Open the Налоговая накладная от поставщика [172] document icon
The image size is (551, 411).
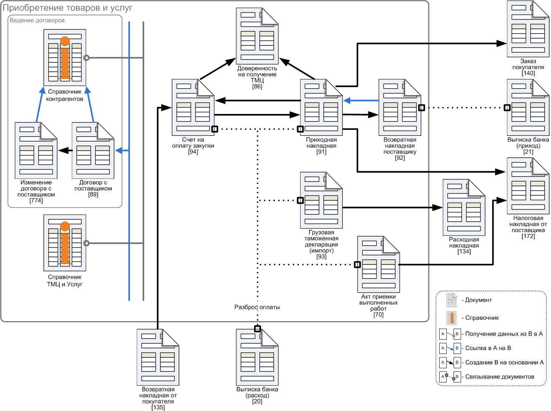[528, 186]
